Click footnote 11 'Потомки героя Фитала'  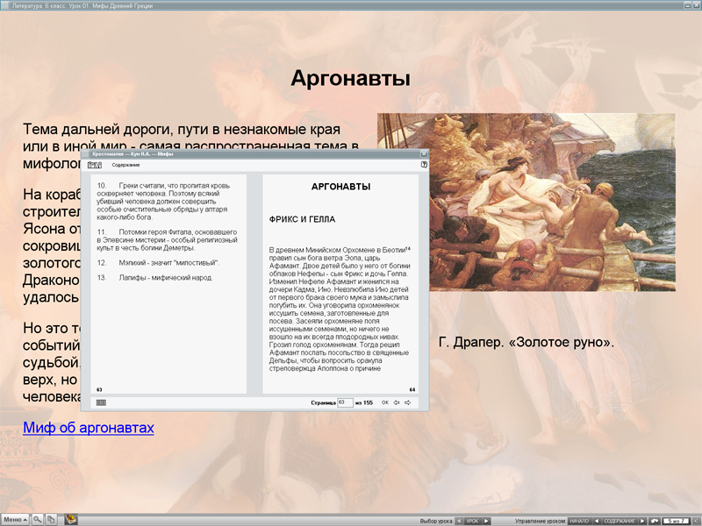tap(167, 239)
